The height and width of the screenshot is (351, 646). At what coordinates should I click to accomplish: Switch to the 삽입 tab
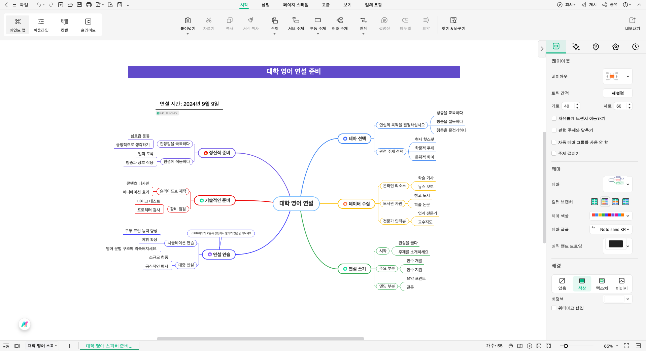click(266, 5)
